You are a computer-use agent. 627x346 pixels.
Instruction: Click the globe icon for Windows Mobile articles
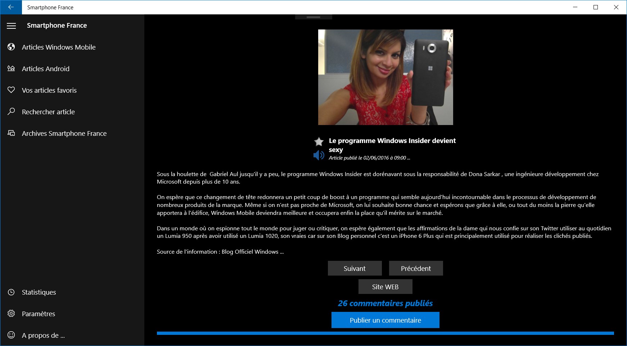click(12, 47)
